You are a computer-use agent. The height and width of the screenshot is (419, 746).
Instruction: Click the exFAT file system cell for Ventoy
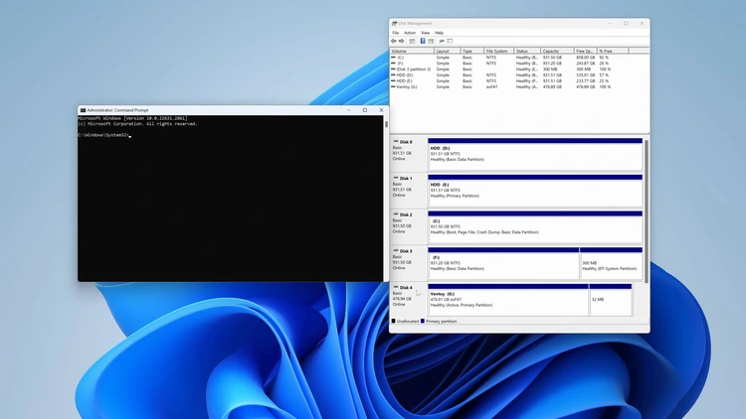click(492, 87)
